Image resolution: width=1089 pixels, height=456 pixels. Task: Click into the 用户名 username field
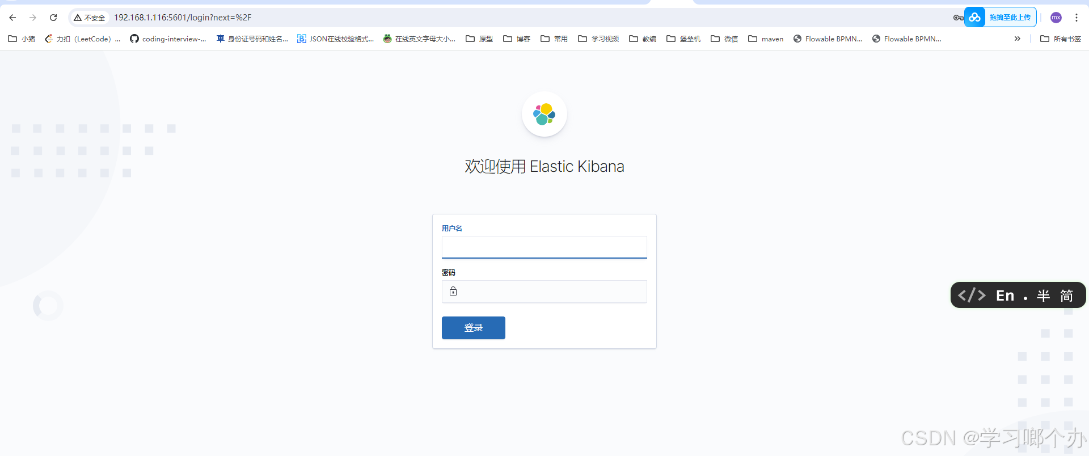544,247
